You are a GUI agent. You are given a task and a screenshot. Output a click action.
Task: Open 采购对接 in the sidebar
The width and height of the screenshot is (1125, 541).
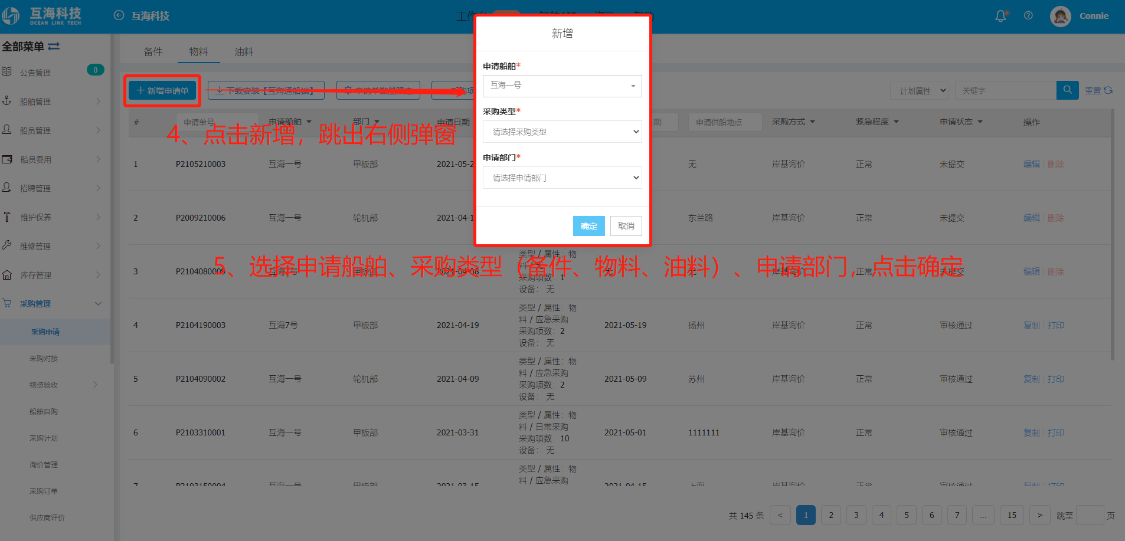coord(44,358)
